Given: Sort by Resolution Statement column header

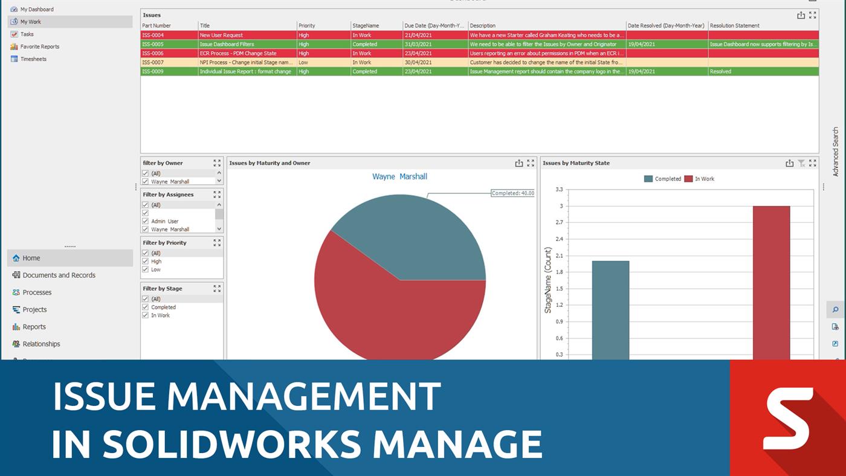Looking at the screenshot, I should coord(763,25).
